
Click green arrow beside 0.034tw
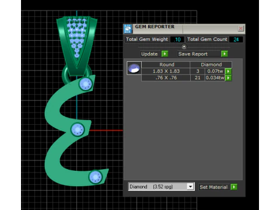click(x=228, y=78)
